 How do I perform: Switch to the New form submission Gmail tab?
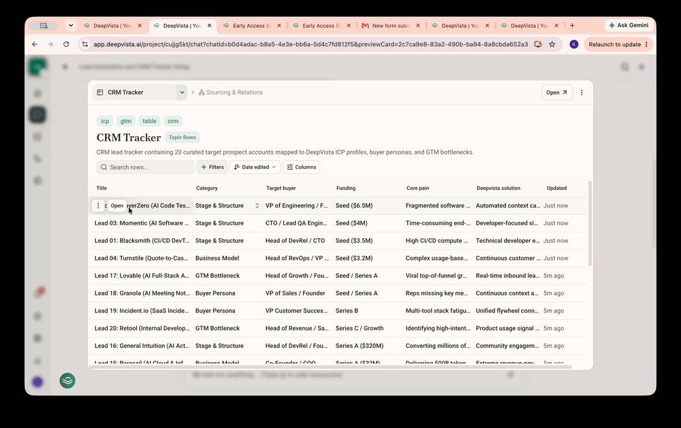click(390, 26)
